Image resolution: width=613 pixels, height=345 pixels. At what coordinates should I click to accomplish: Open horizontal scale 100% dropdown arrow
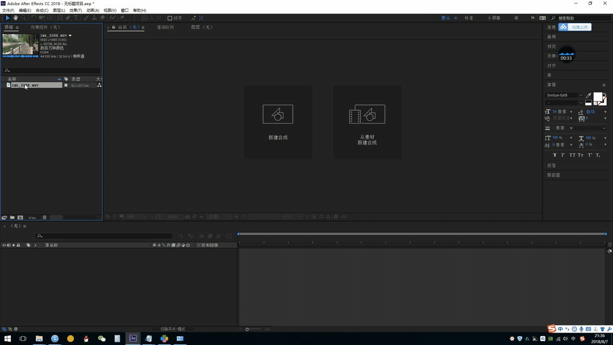pos(605,138)
